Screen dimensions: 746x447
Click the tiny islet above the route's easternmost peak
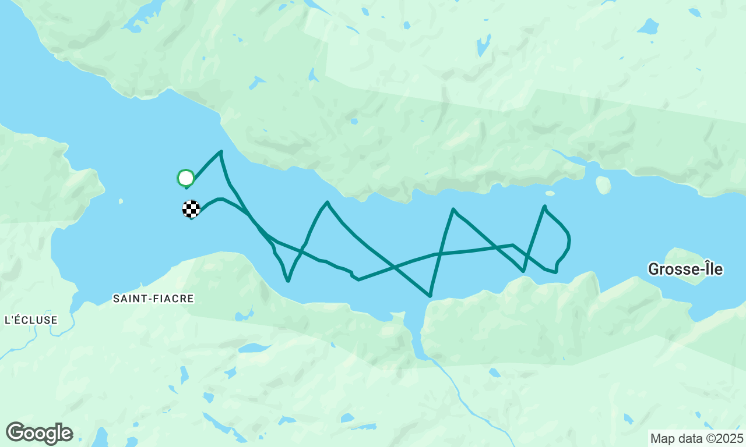tap(550, 193)
